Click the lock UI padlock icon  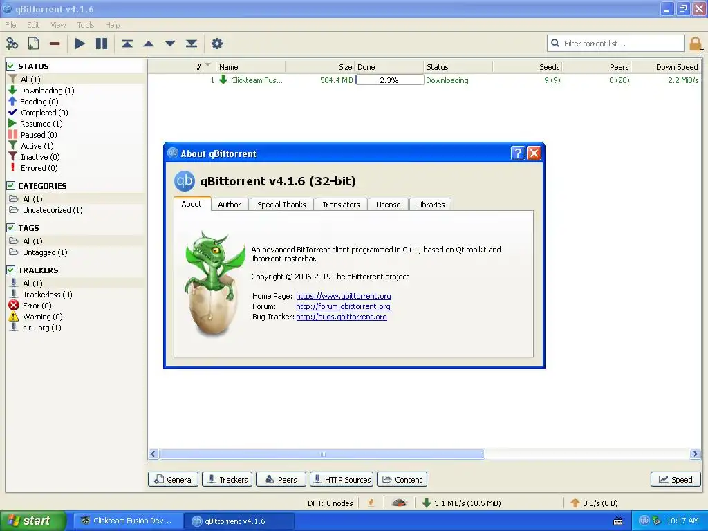(x=696, y=44)
